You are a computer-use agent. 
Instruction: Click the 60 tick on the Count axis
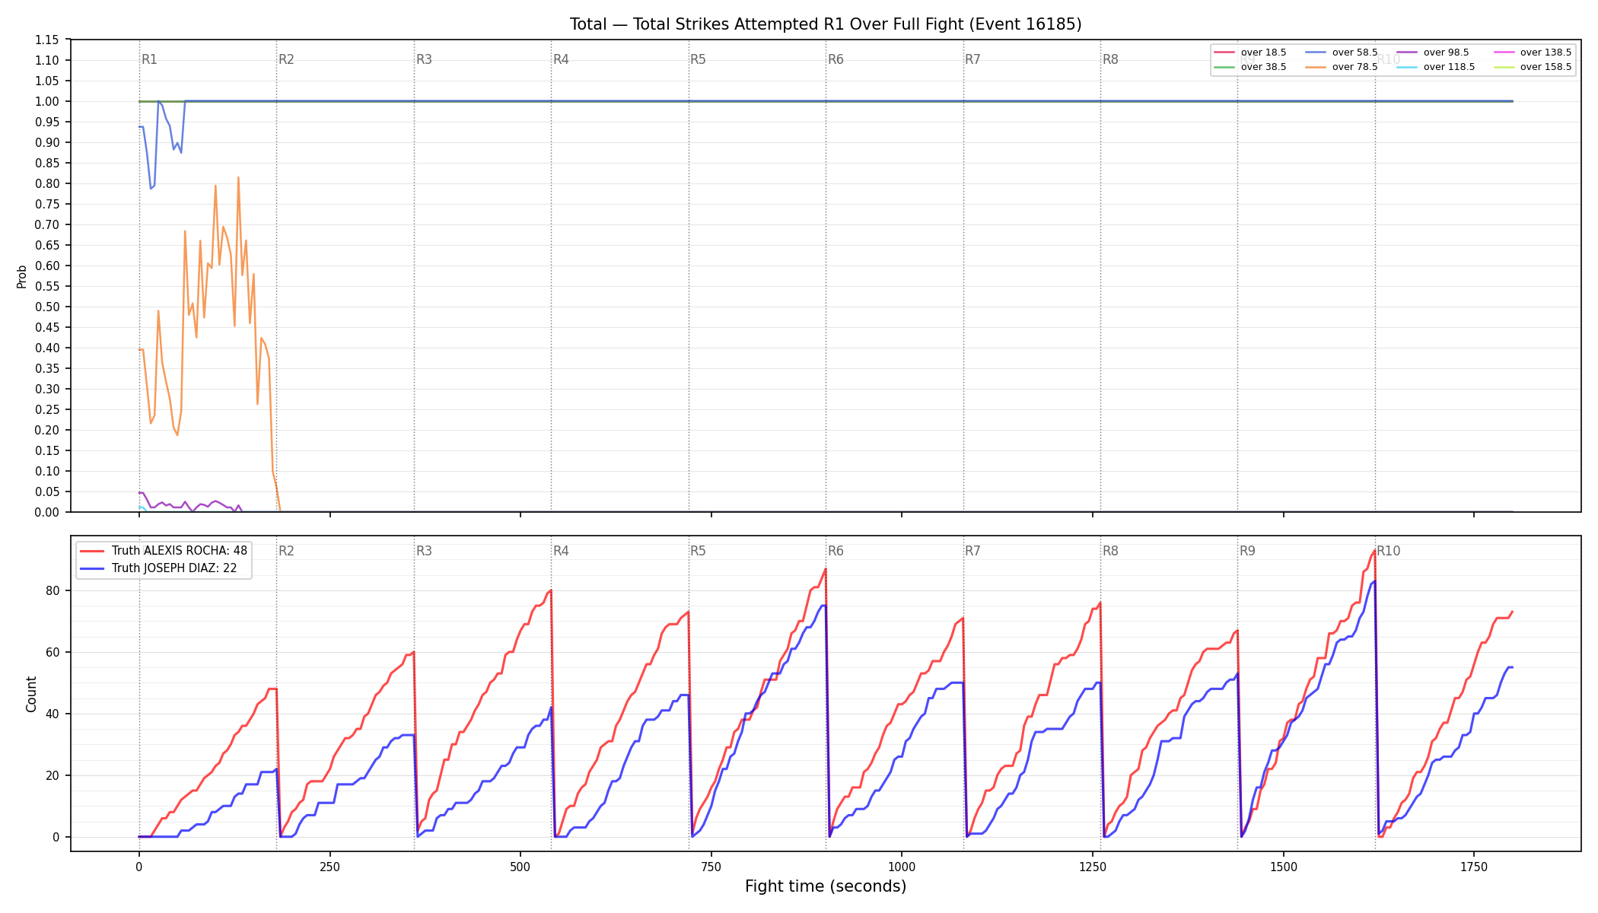[x=53, y=652]
